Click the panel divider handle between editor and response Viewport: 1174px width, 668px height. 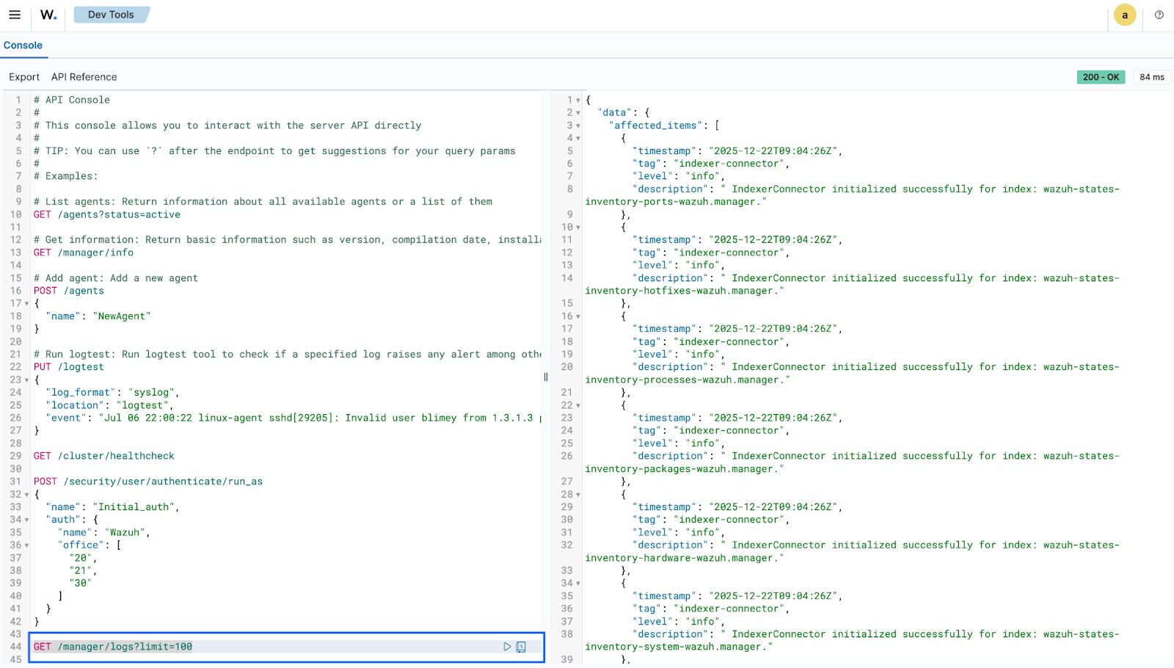[x=545, y=377]
